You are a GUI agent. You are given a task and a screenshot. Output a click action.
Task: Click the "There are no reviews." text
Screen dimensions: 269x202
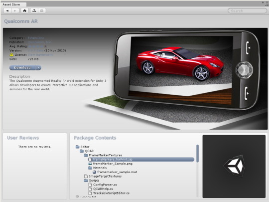tap(35, 147)
